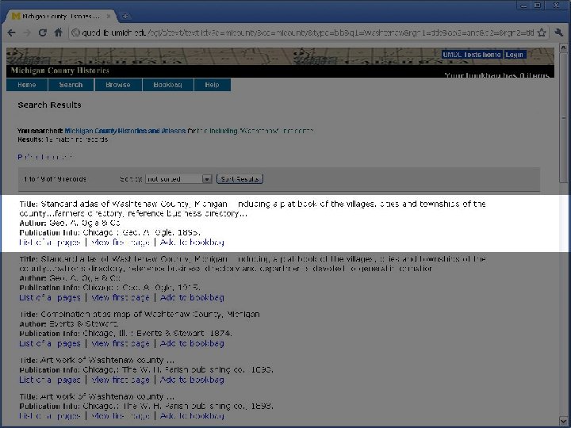Image resolution: width=571 pixels, height=428 pixels.
Task: Click 'Publication Info: Chicago : Geo. A. Ogle, 1895'
Action: click(109, 232)
